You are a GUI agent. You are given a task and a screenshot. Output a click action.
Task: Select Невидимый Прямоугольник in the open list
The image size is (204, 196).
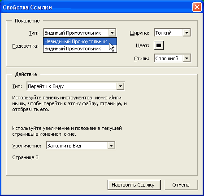(x=80, y=41)
